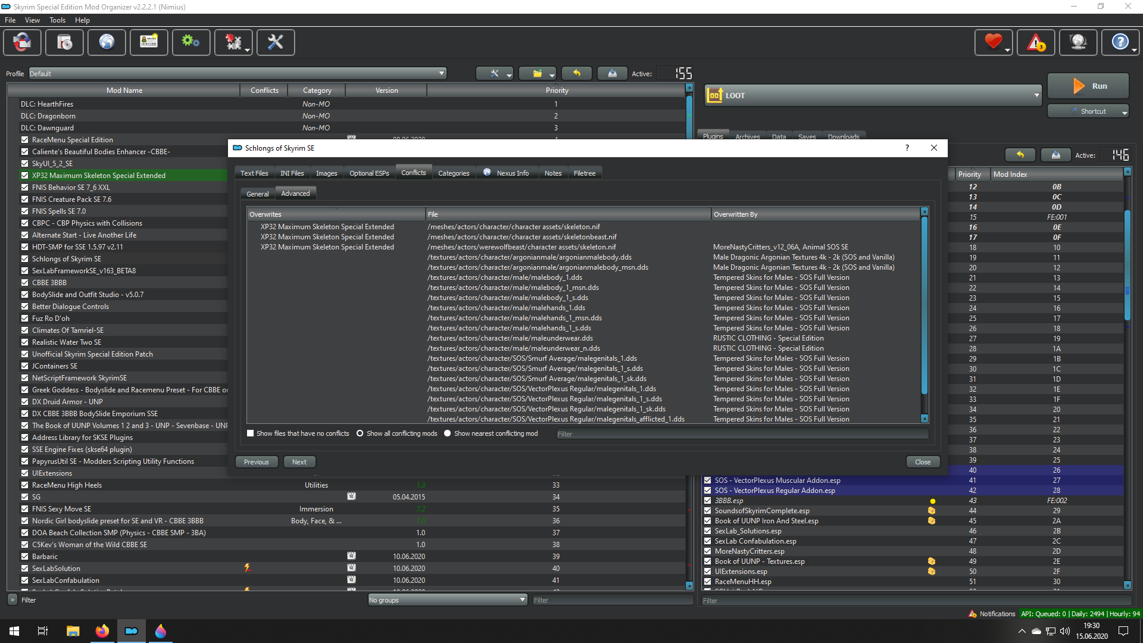Select the skeletonbeast.nif conflict row
The height and width of the screenshot is (643, 1143).
point(583,237)
